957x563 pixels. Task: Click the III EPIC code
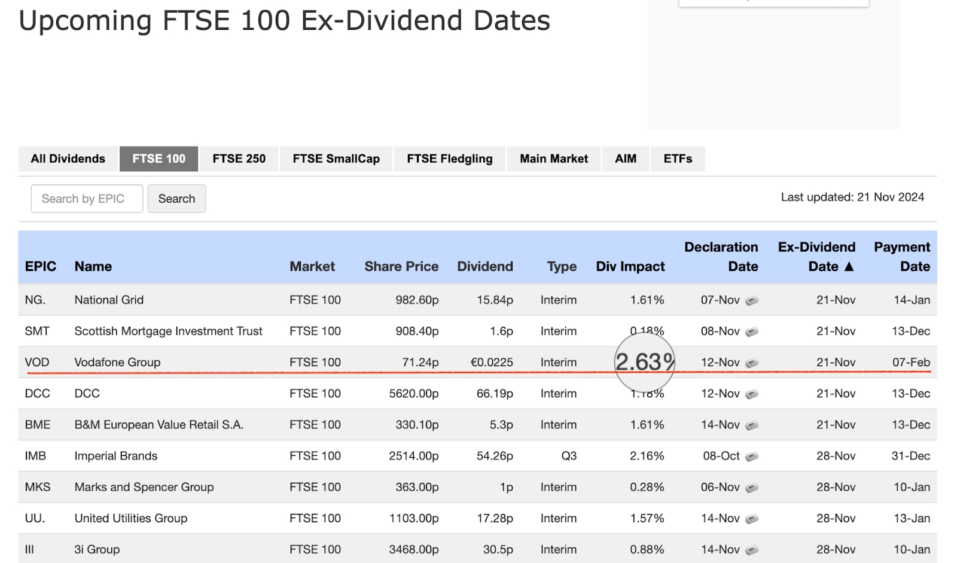29,549
